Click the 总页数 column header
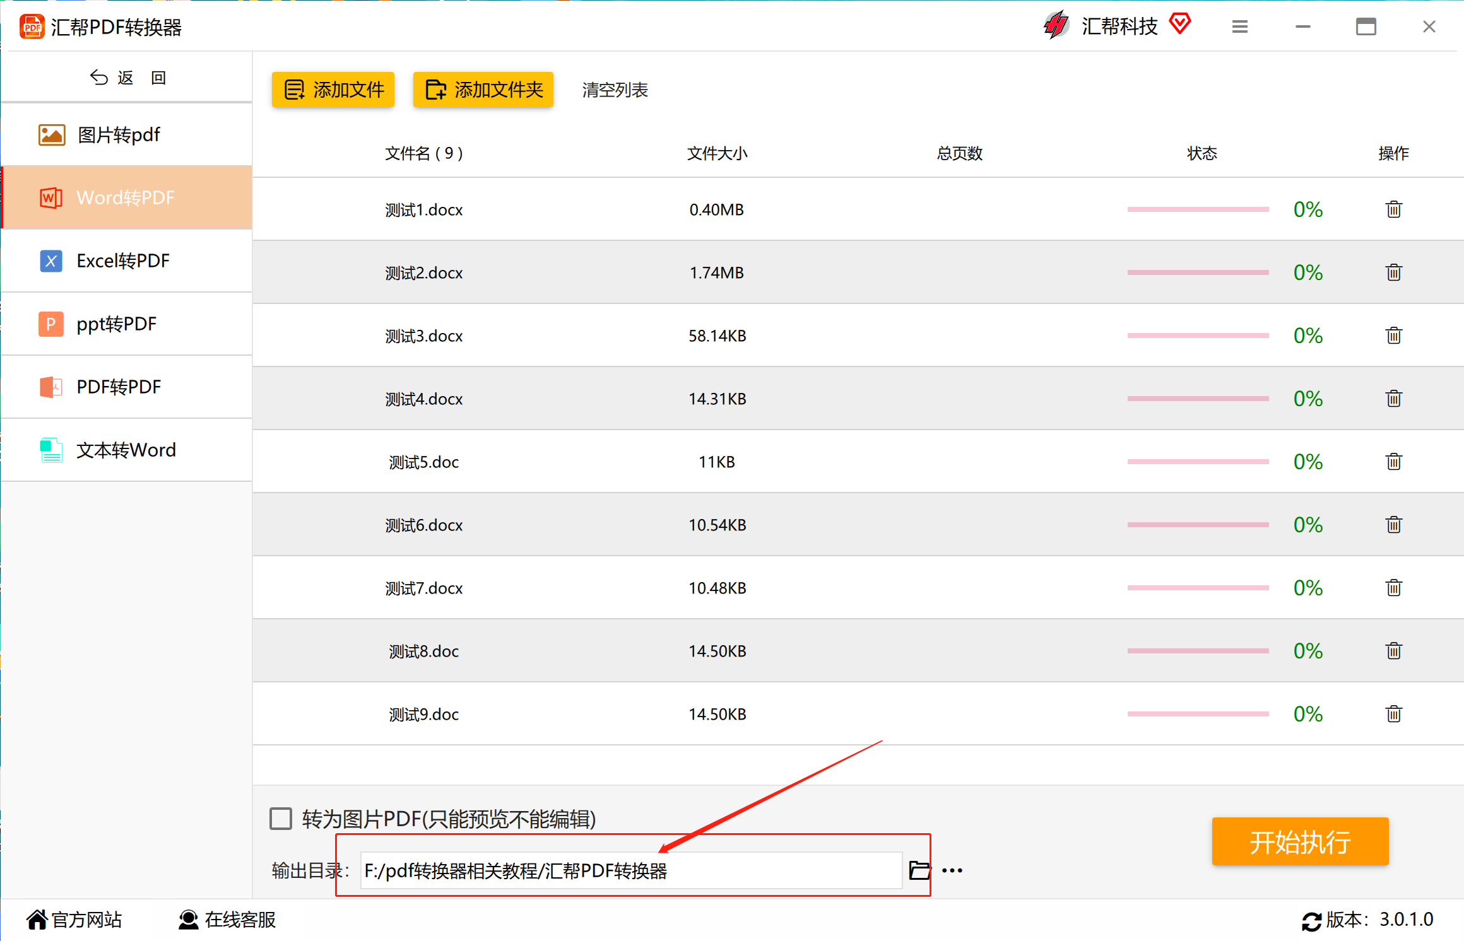 pyautogui.click(x=959, y=153)
